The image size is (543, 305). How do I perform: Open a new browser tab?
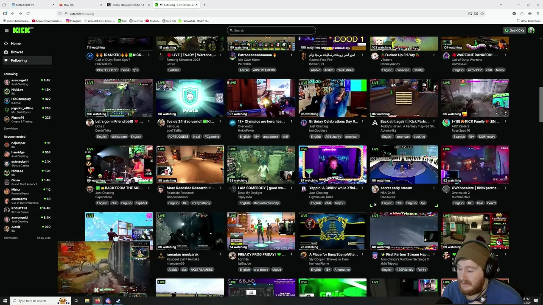click(x=204, y=5)
